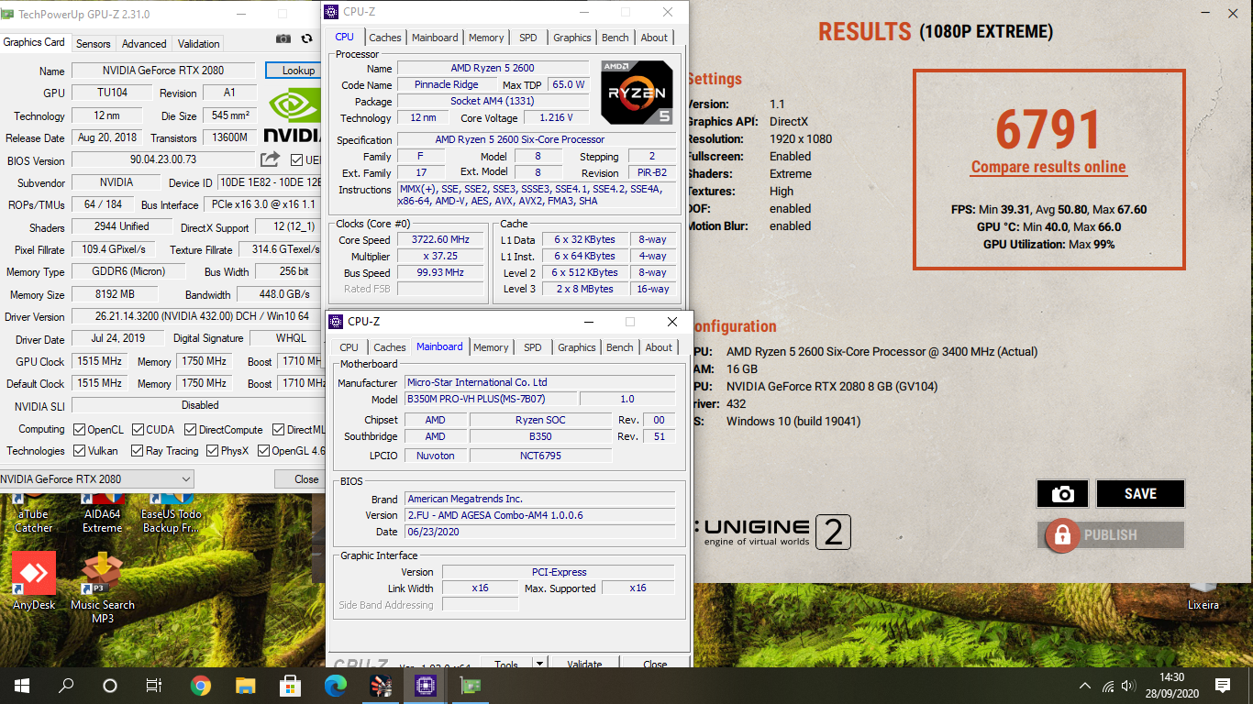Toggle the DirectCompute checkbox
1253x704 pixels.
(x=190, y=429)
